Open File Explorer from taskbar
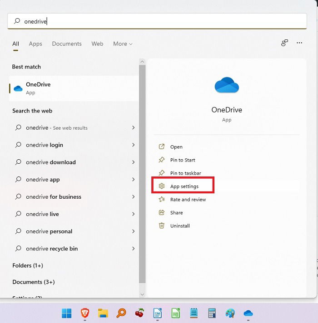 point(103,313)
